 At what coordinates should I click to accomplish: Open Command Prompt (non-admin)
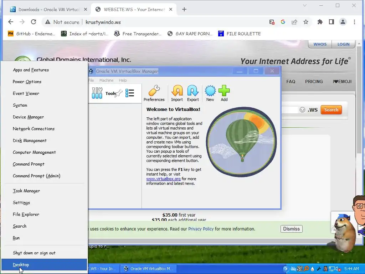click(44, 164)
